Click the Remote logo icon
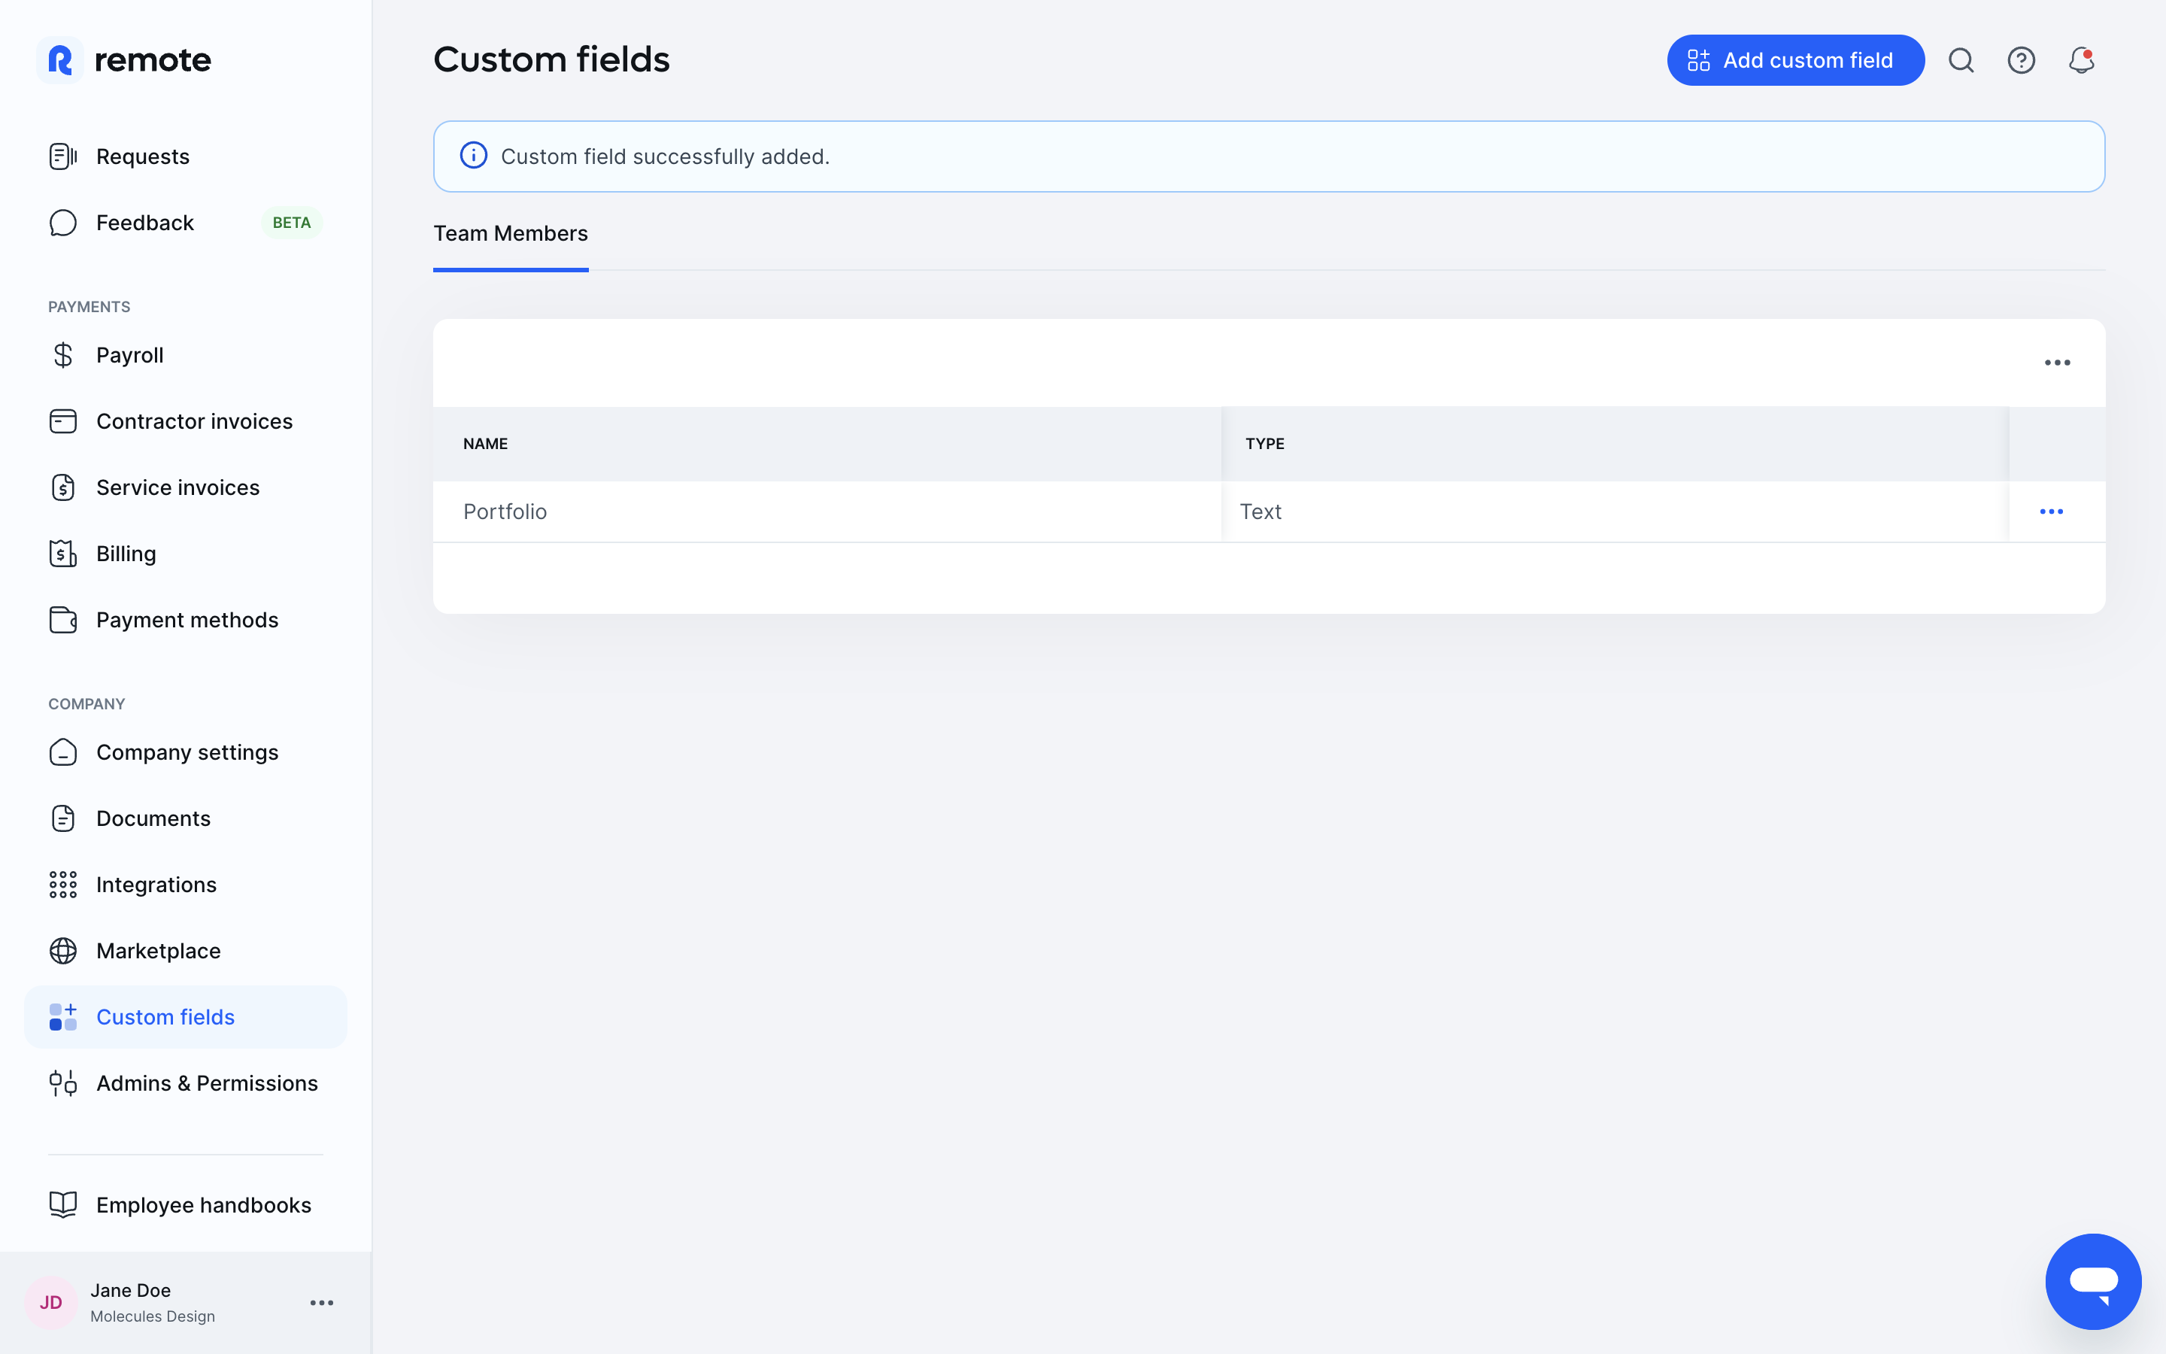 (x=60, y=60)
